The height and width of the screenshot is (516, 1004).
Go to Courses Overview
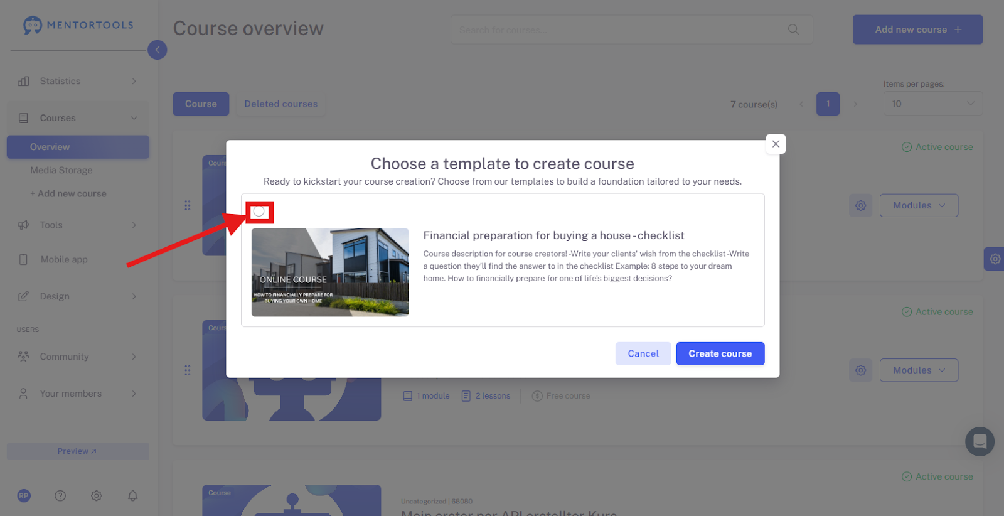(x=78, y=147)
